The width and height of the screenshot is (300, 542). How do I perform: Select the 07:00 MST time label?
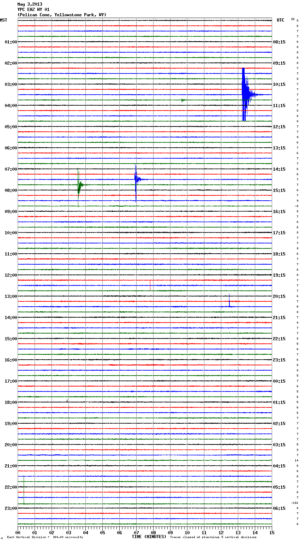11,169
